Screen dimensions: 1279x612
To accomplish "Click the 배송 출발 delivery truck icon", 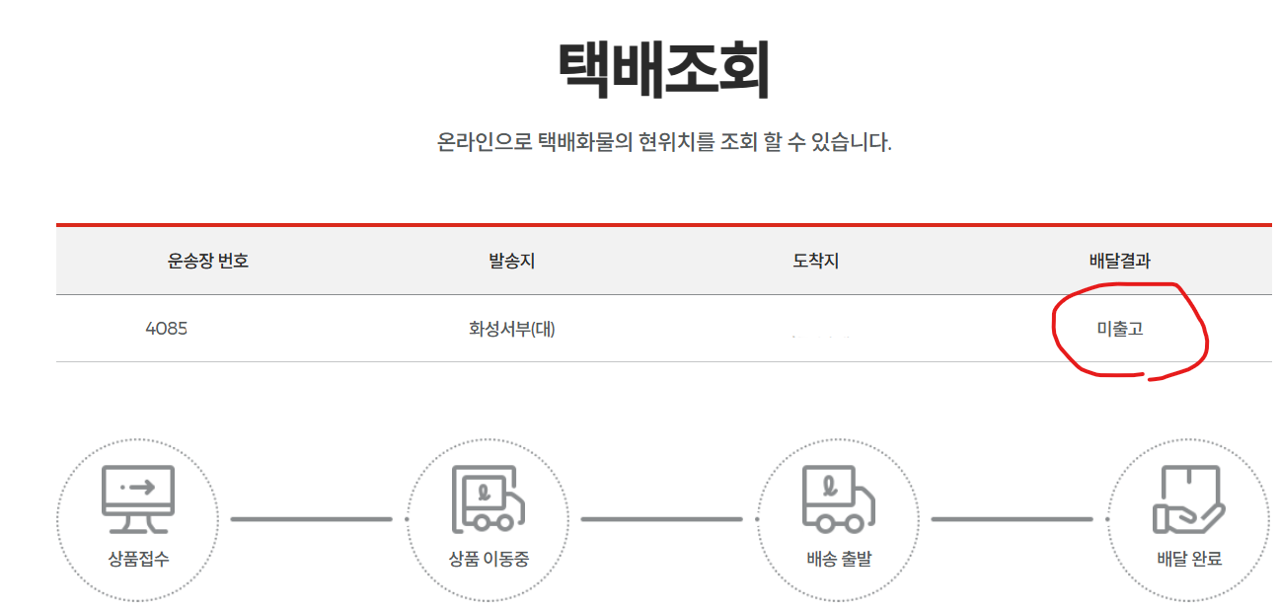I will (838, 498).
